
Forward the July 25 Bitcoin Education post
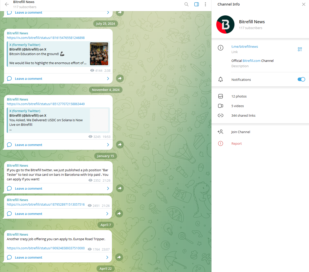(x=120, y=78)
